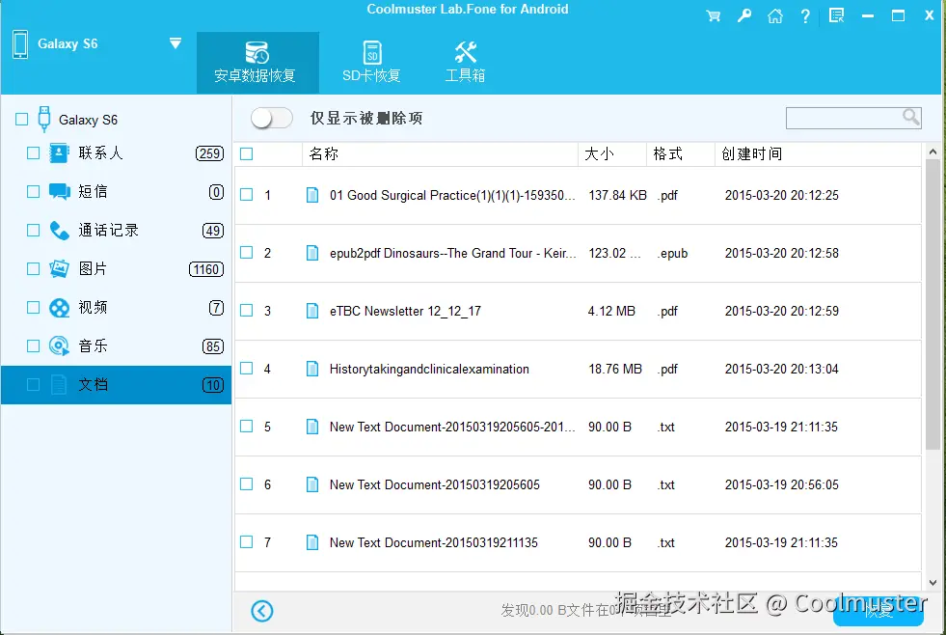Click file icon of New Text Document-20150319211135
The height and width of the screenshot is (635, 946).
pos(312,542)
